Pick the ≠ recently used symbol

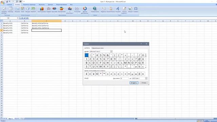coord(111,74)
